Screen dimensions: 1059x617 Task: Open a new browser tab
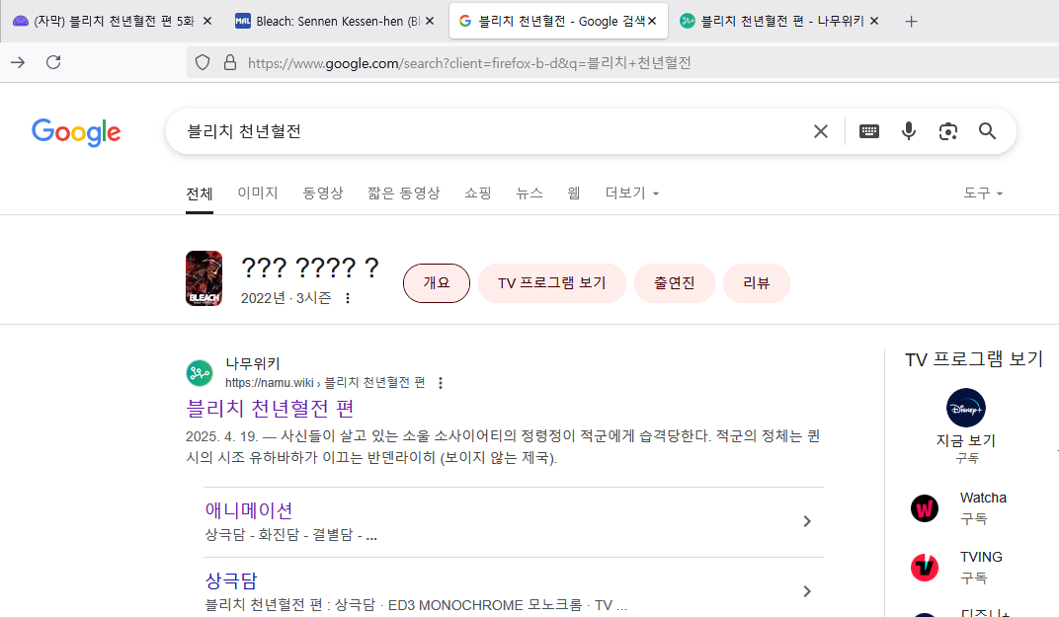point(911,22)
